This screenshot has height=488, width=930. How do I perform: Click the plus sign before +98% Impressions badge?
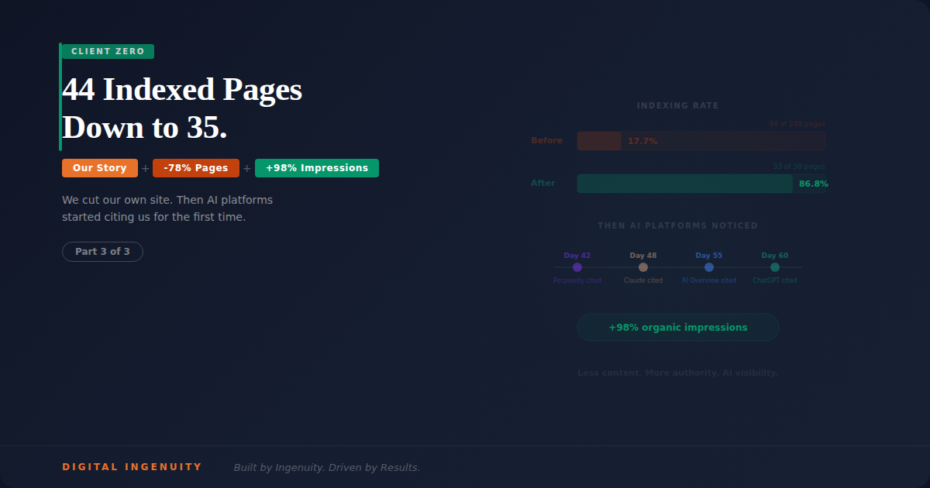coord(246,167)
